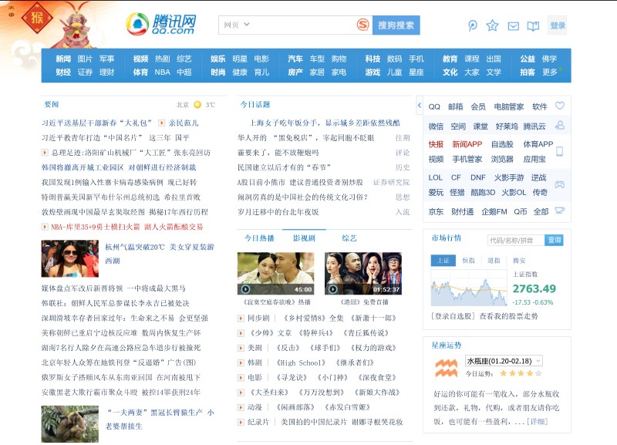Click the teacup icon beside 京东 row
The height and width of the screenshot is (445, 617).
pos(559,211)
